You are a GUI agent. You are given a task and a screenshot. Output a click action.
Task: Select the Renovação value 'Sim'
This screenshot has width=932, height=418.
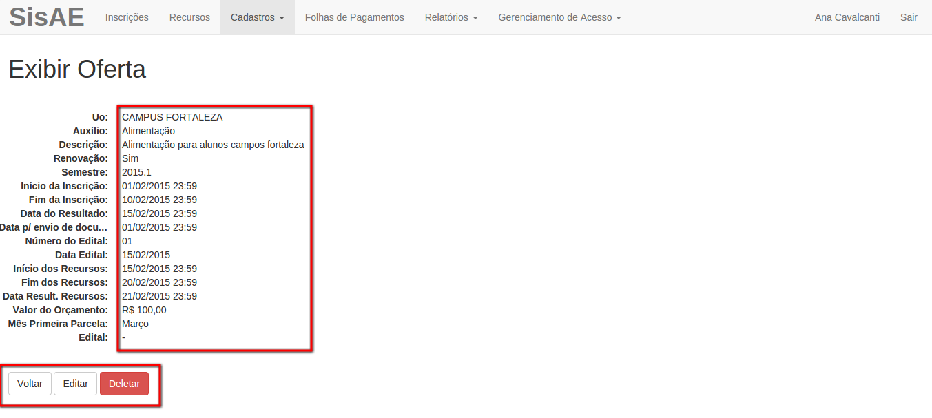(x=130, y=158)
